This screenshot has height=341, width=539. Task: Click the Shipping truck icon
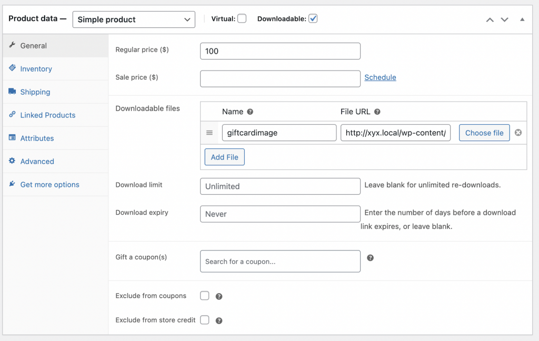pyautogui.click(x=12, y=91)
